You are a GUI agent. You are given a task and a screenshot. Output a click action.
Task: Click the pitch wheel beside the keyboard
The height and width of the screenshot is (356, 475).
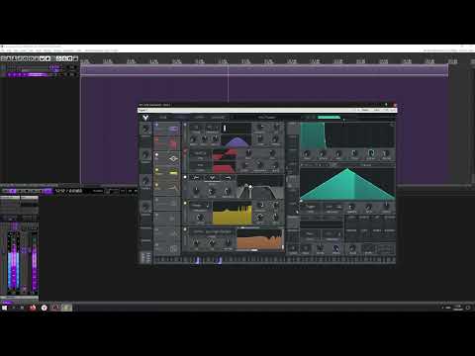tap(143, 257)
